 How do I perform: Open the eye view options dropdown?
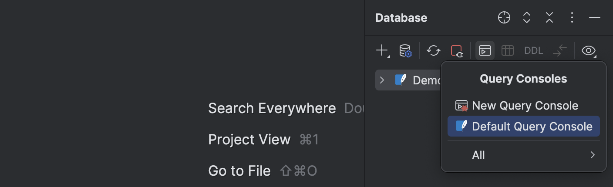coord(589,51)
